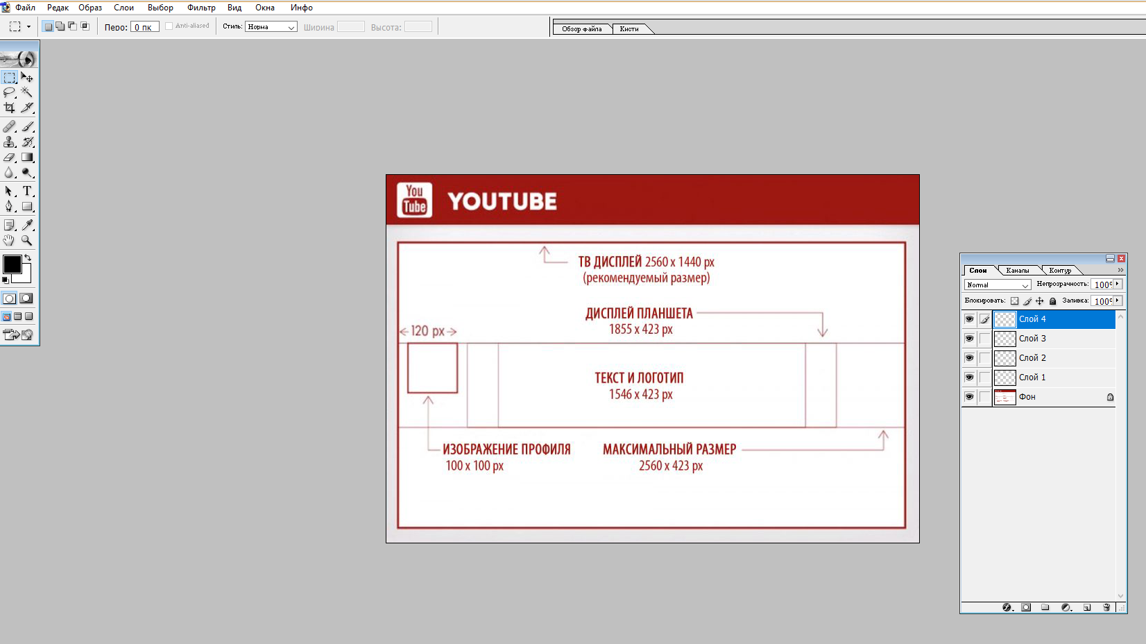Enable lock transparent pixels checkbox
Viewport: 1146px width, 644px height.
(x=1014, y=301)
